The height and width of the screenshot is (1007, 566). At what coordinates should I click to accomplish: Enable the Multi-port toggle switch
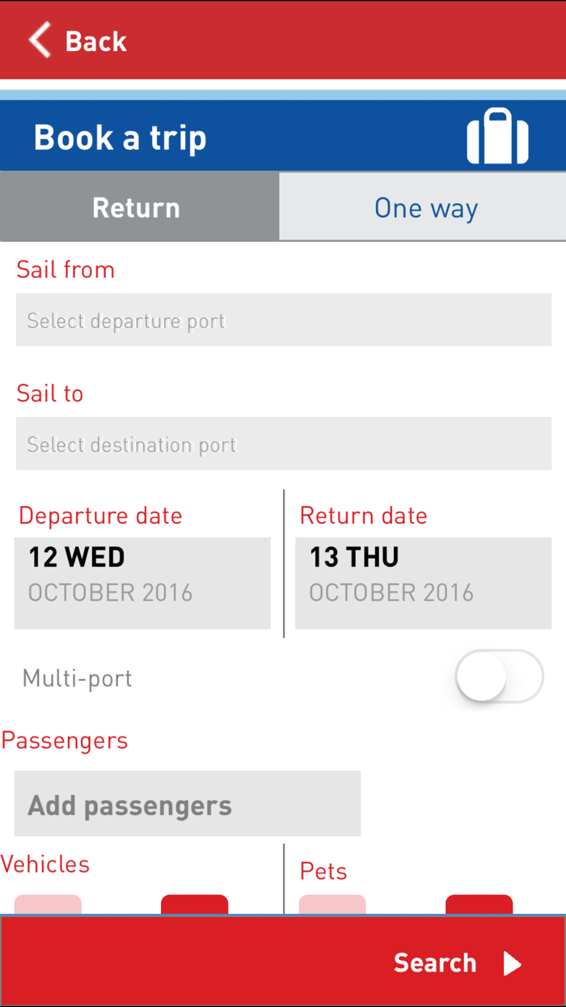point(499,677)
